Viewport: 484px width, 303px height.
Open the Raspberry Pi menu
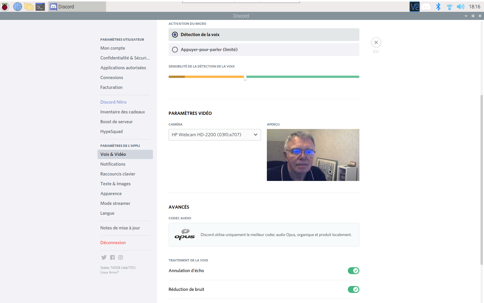pyautogui.click(x=5, y=6)
